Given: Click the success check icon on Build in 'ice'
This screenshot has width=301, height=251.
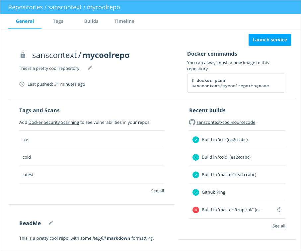Looking at the screenshot, I should click(195, 139).
